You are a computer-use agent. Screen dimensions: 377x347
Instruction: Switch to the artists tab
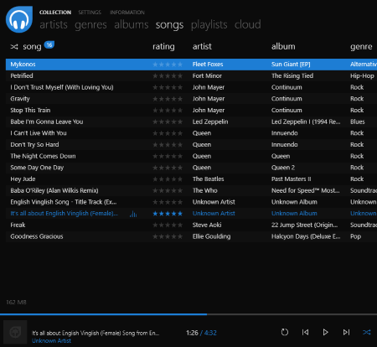(x=54, y=24)
